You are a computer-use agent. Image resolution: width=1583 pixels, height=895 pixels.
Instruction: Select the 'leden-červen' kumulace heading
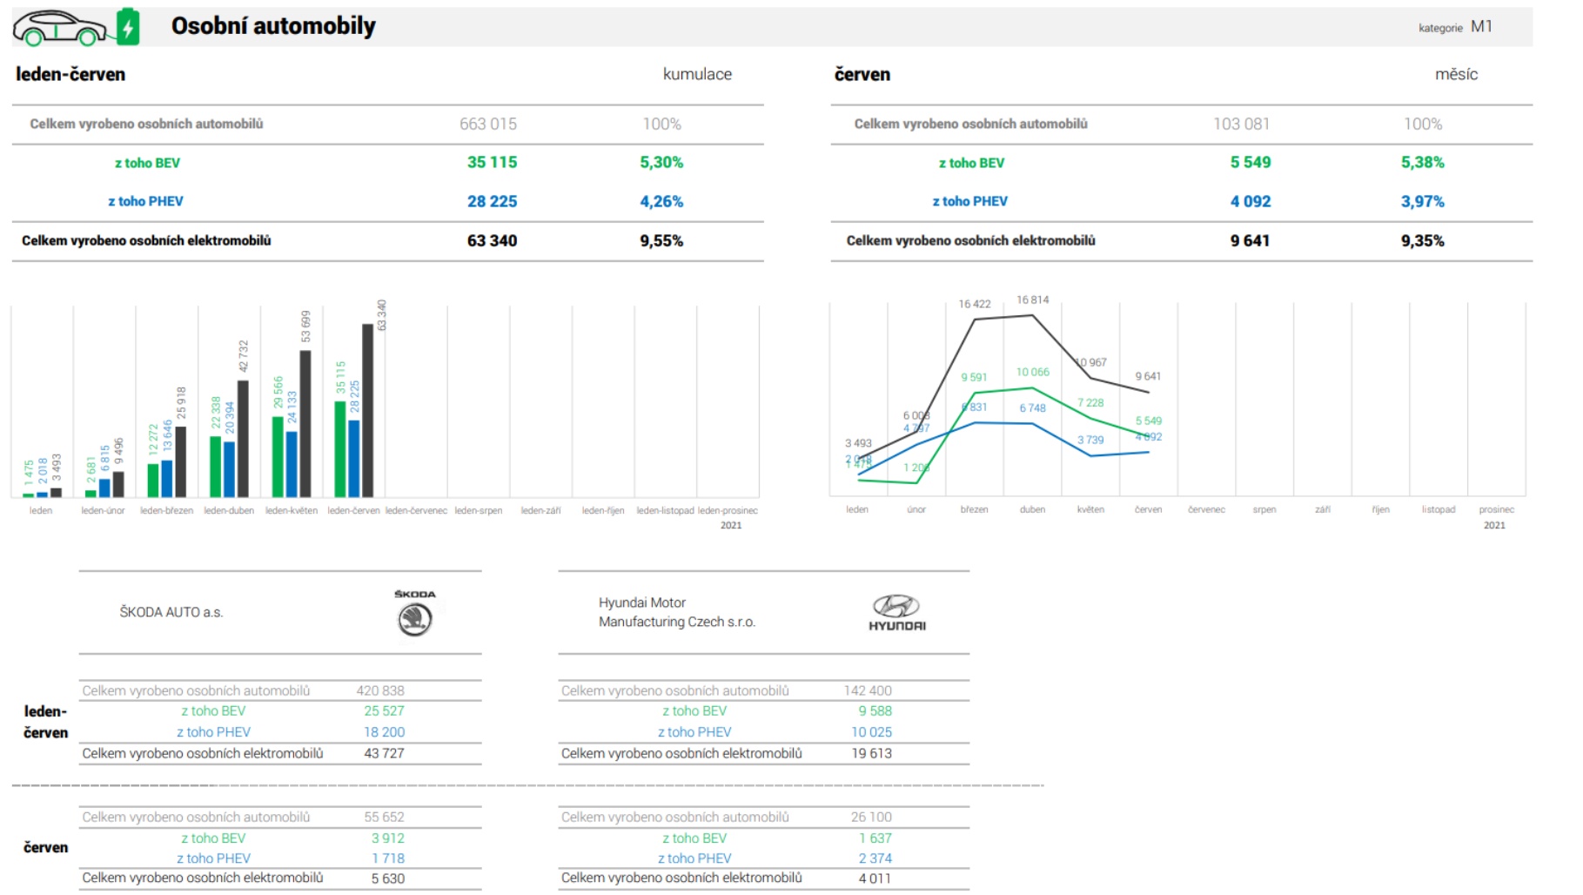coord(70,75)
